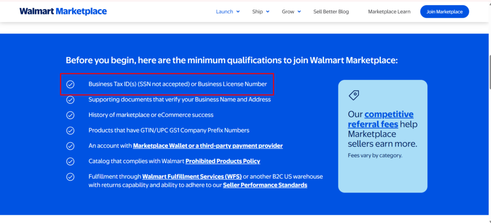Click checkmark icon beside Marketplace Wallet requirement
Screen dimensions: 491x223
[70, 146]
